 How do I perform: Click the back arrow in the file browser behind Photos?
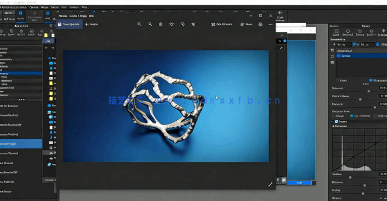(x=47, y=48)
